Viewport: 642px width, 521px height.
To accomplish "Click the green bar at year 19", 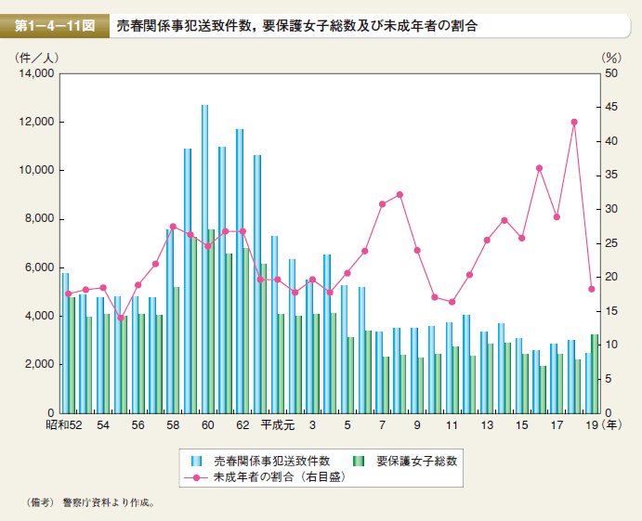I will pos(595,373).
